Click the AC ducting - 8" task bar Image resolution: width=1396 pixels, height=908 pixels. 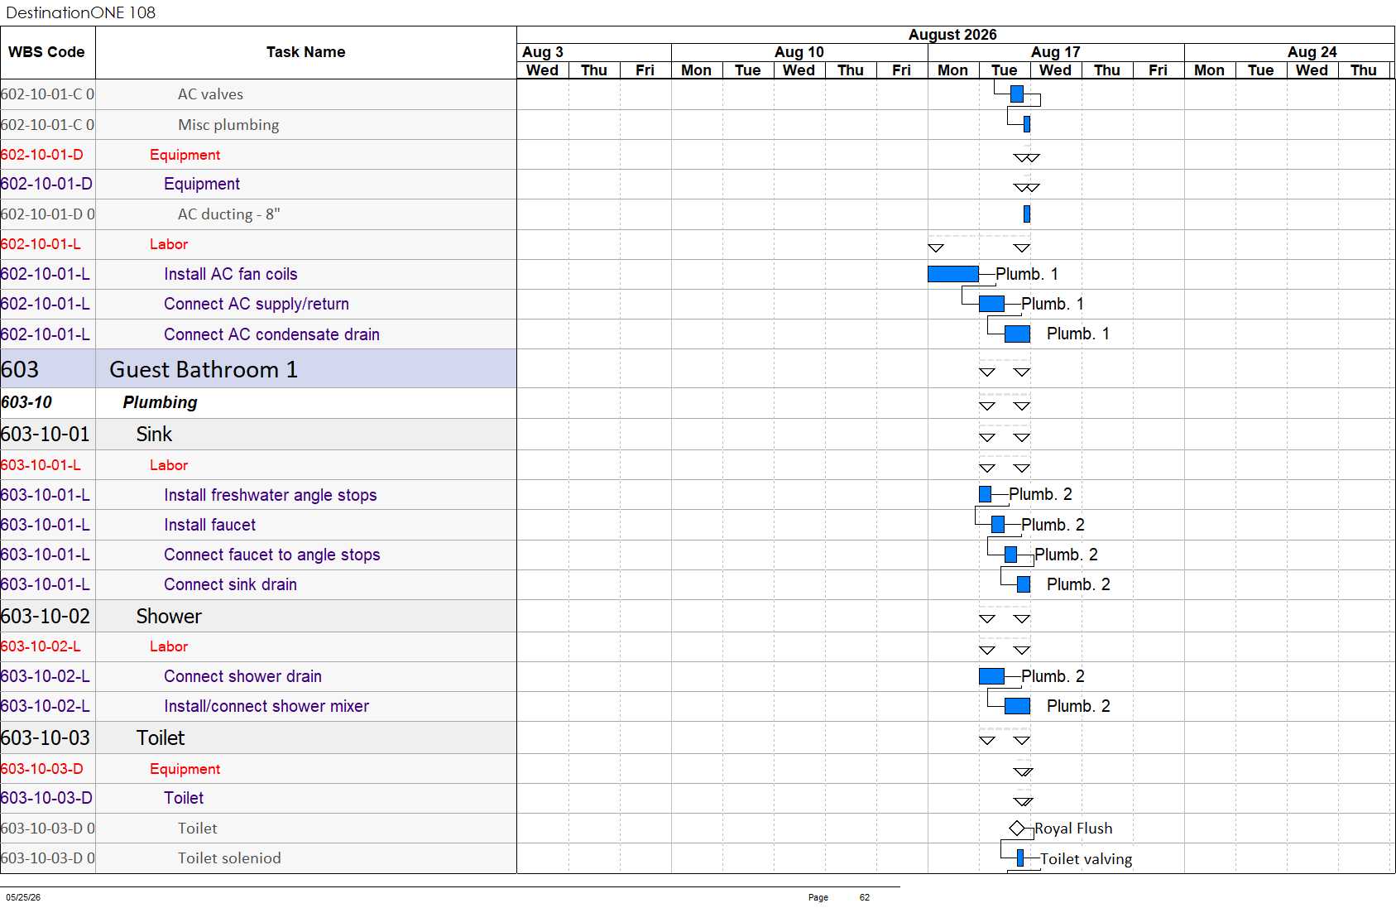click(1027, 214)
